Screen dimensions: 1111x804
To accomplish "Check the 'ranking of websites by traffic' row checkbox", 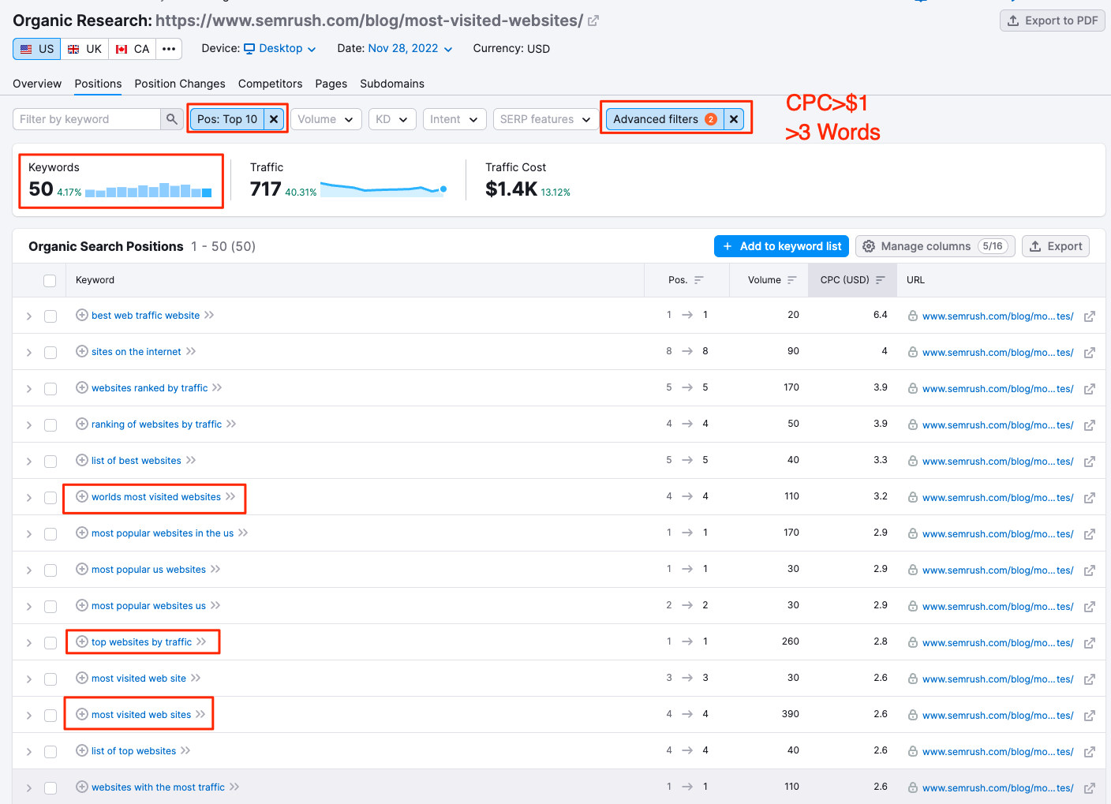I will pyautogui.click(x=50, y=425).
